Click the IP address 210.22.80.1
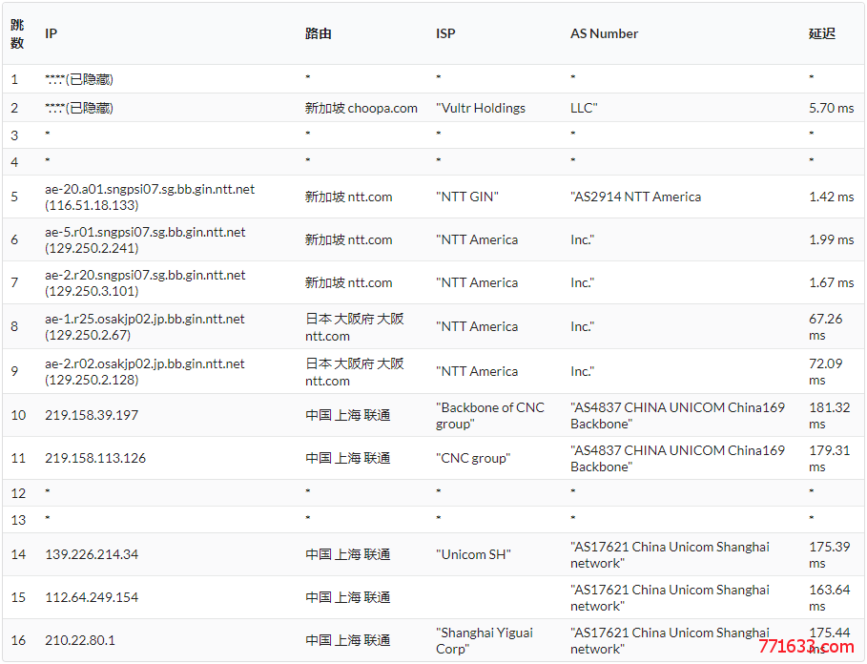Screen dimensions: 867x664 [x=80, y=640]
